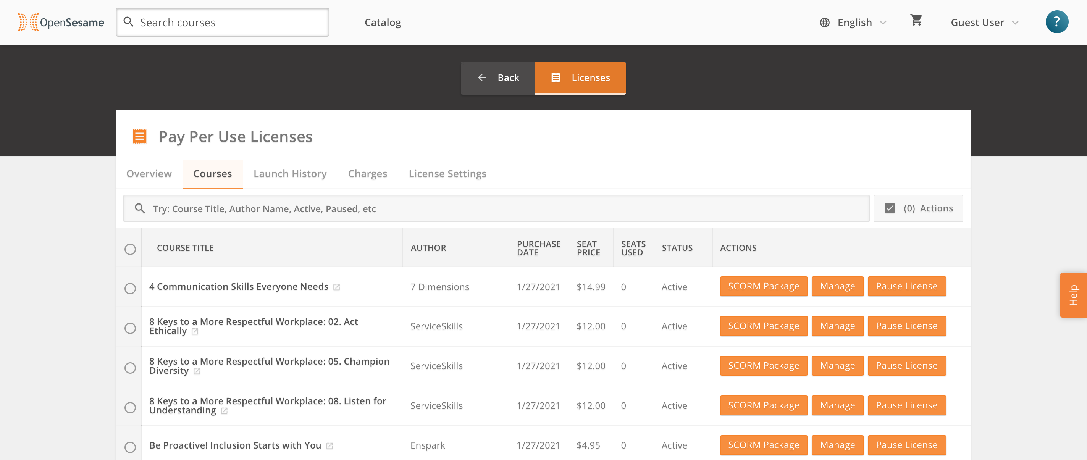Screen dimensions: 1087x460
Task: Click Manage for 02. Act Ethically
Action: pos(837,326)
